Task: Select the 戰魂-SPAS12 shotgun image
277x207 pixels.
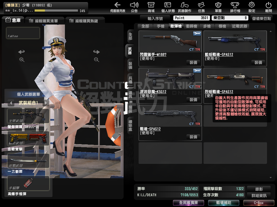Action: pos(170,116)
